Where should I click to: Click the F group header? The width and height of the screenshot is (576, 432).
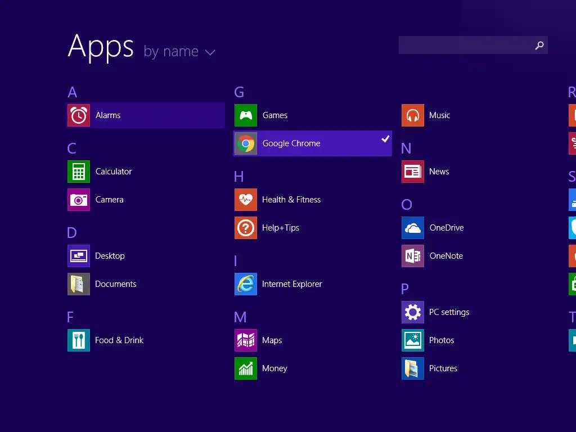click(x=70, y=317)
